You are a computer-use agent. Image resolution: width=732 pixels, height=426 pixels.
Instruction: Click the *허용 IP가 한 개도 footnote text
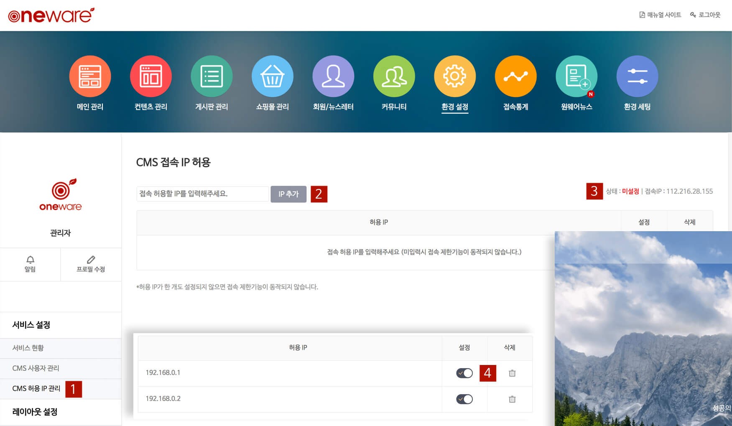227,287
